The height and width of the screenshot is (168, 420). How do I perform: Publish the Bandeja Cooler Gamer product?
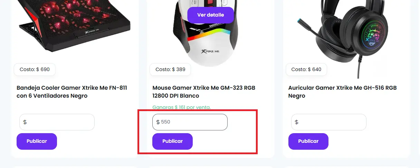[37, 141]
